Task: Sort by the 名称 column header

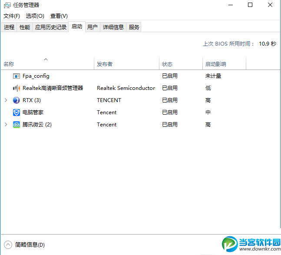Action: 47,63
